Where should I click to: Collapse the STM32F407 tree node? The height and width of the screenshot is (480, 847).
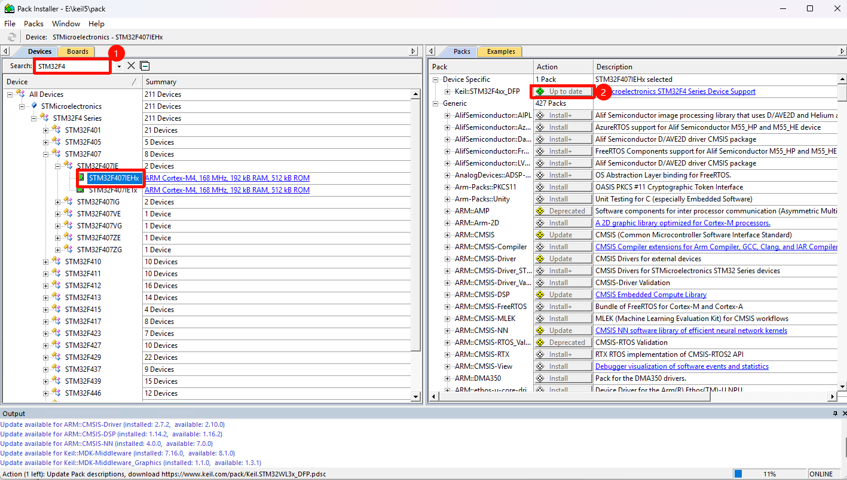click(x=45, y=154)
